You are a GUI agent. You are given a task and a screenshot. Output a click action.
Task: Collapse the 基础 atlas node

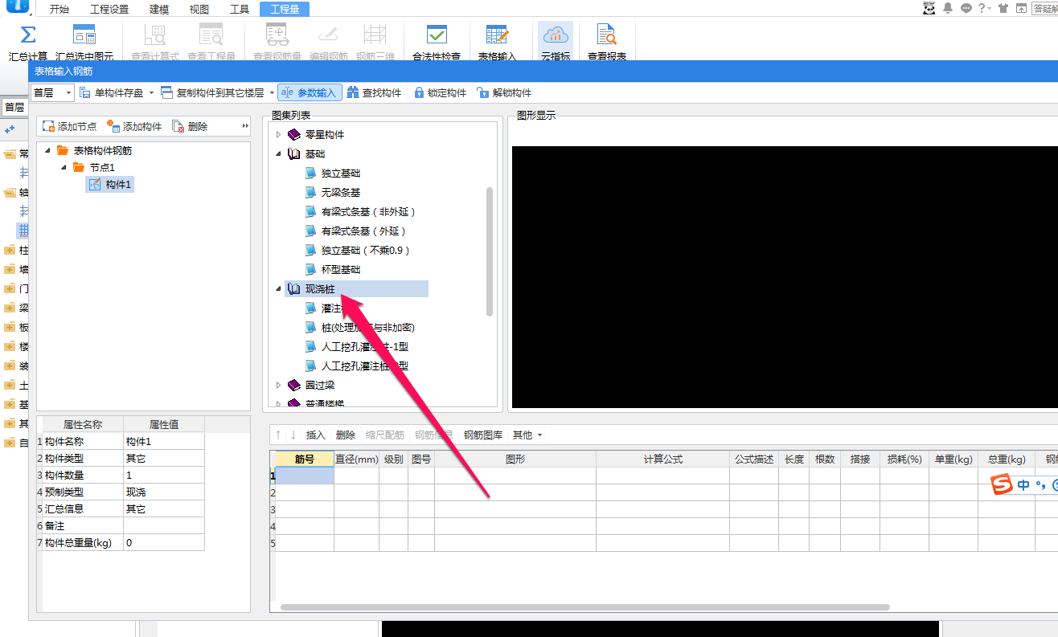click(x=279, y=153)
